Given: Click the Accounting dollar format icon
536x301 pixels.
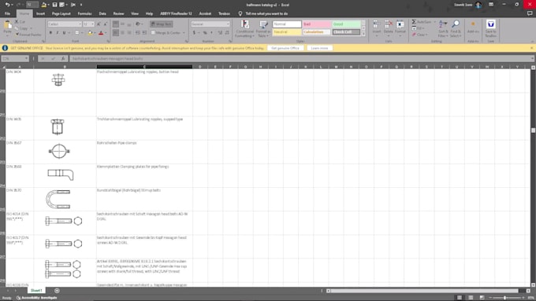Looking at the screenshot, I should [194, 33].
